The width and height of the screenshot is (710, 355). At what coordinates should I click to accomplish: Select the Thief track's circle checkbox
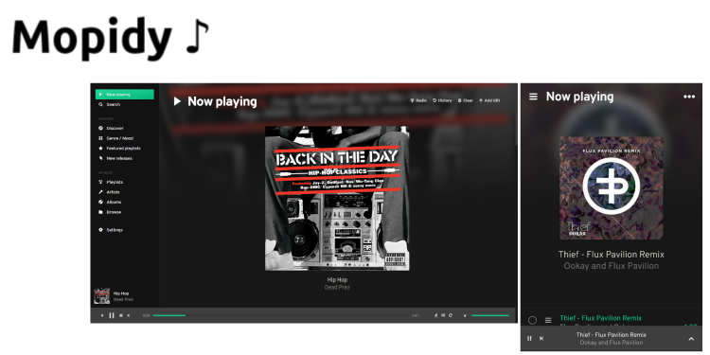point(532,320)
